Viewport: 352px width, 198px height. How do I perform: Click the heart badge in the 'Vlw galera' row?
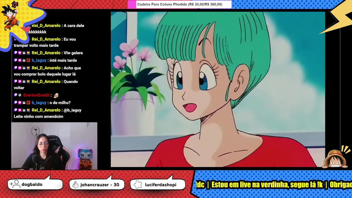[x=20, y=53]
